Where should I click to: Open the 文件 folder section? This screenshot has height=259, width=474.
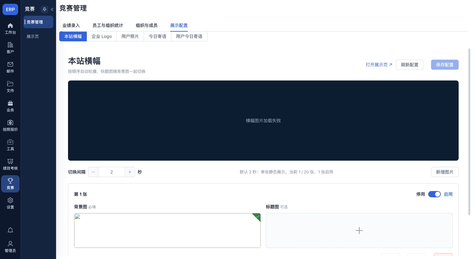coord(10,87)
